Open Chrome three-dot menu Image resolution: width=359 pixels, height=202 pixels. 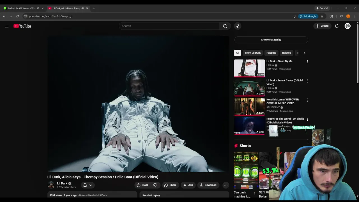(355, 16)
